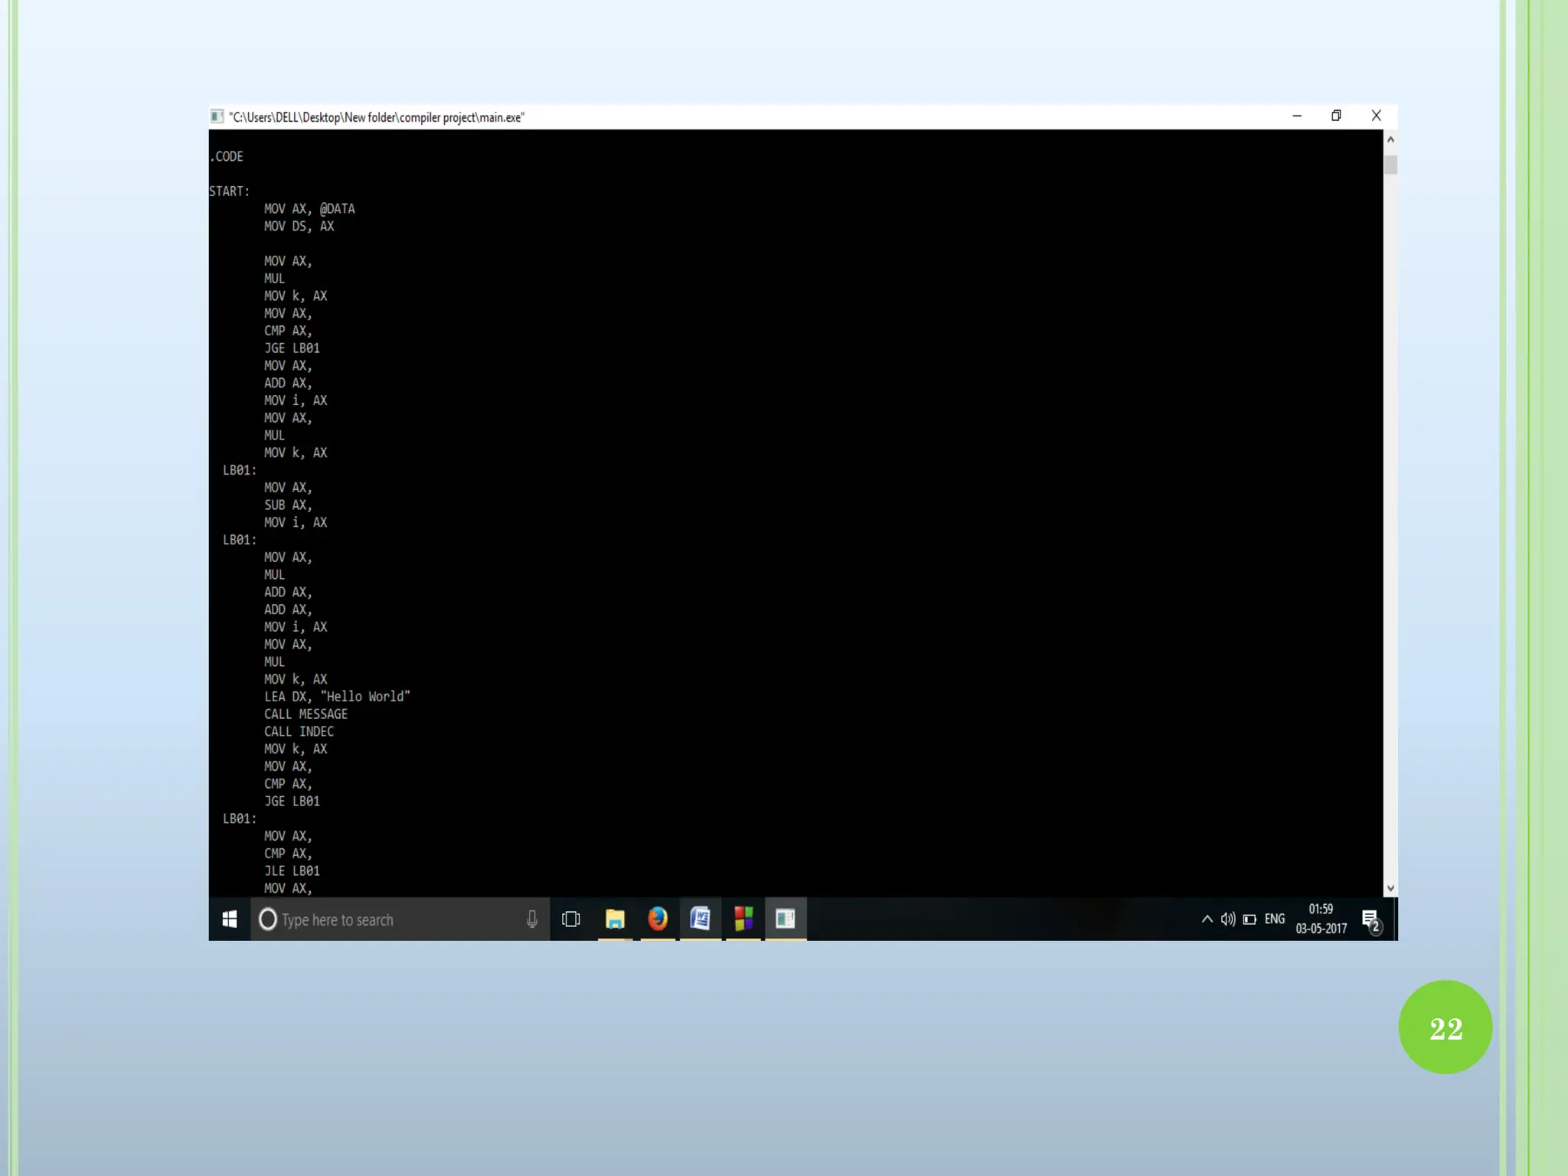Open File Explorer from the taskbar
The height and width of the screenshot is (1176, 1568).
pos(615,919)
